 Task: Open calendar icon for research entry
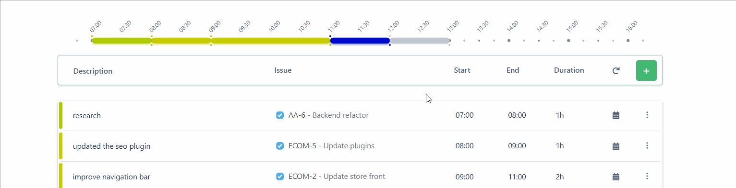point(616,115)
